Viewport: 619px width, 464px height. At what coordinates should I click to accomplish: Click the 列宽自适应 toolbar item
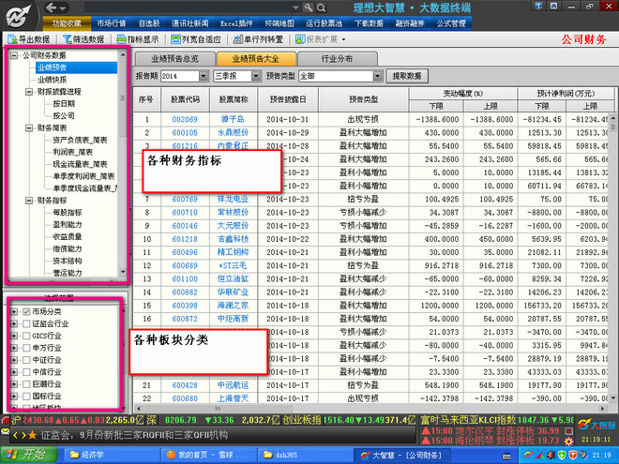[196, 39]
